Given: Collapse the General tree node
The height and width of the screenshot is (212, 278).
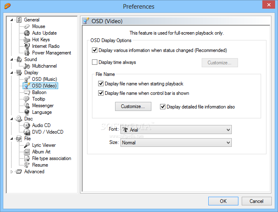Looking at the screenshot, I should point(12,20).
